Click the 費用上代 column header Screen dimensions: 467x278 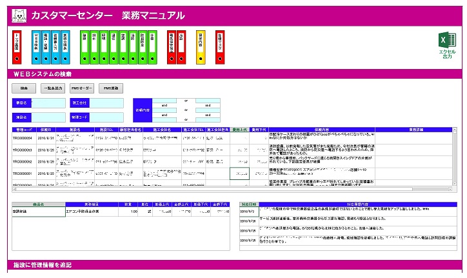pos(239,130)
